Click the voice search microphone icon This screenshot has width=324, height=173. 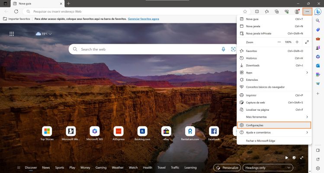click(x=224, y=49)
